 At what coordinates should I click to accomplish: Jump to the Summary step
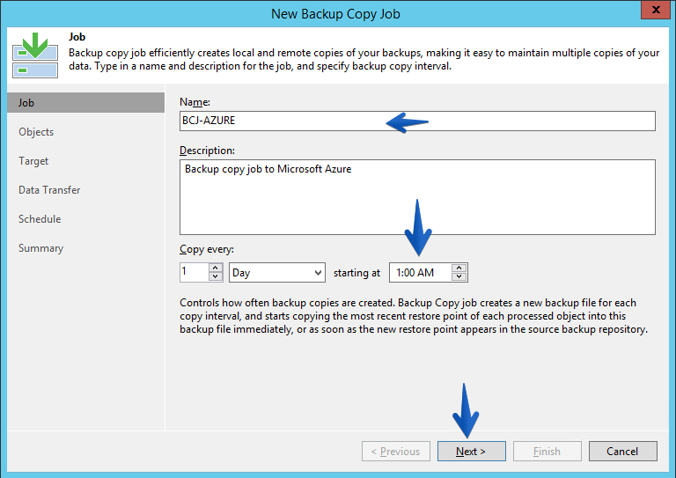pos(41,248)
